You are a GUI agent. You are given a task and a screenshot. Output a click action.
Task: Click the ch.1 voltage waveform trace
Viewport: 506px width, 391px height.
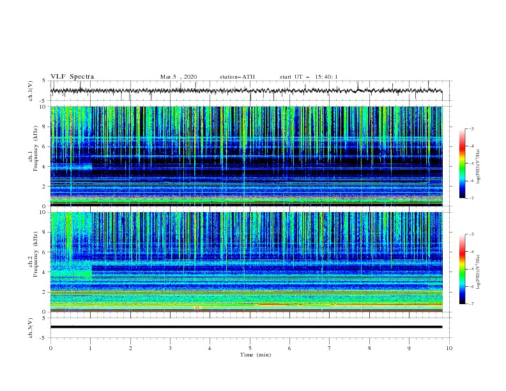click(x=246, y=91)
